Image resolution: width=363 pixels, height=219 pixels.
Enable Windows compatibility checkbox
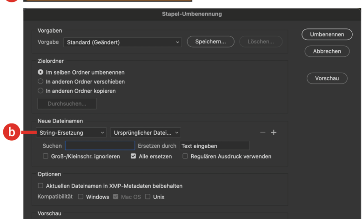(81, 197)
